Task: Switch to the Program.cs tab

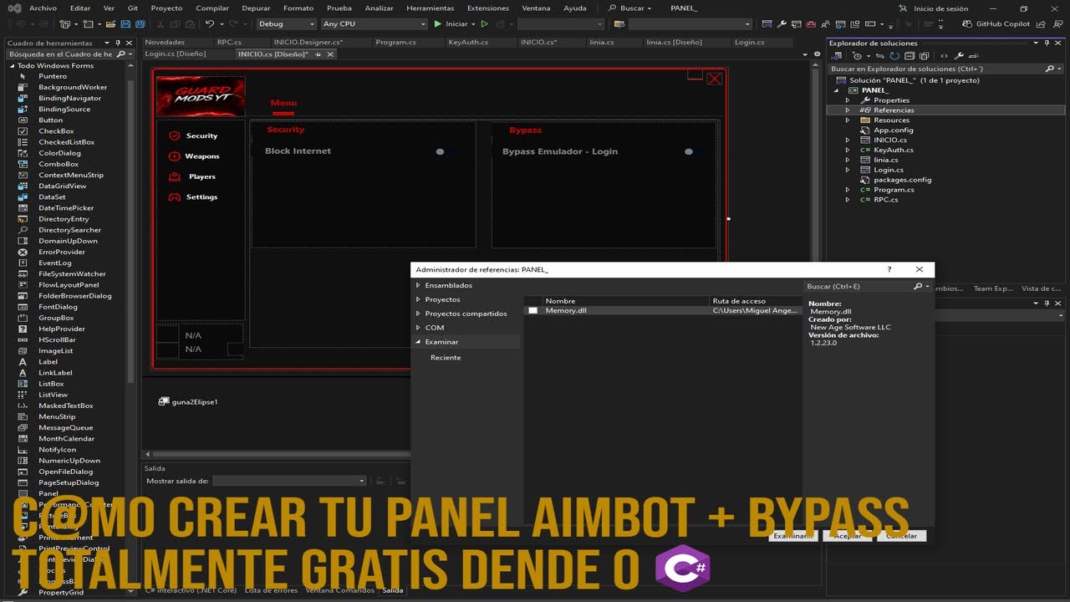Action: (x=396, y=42)
